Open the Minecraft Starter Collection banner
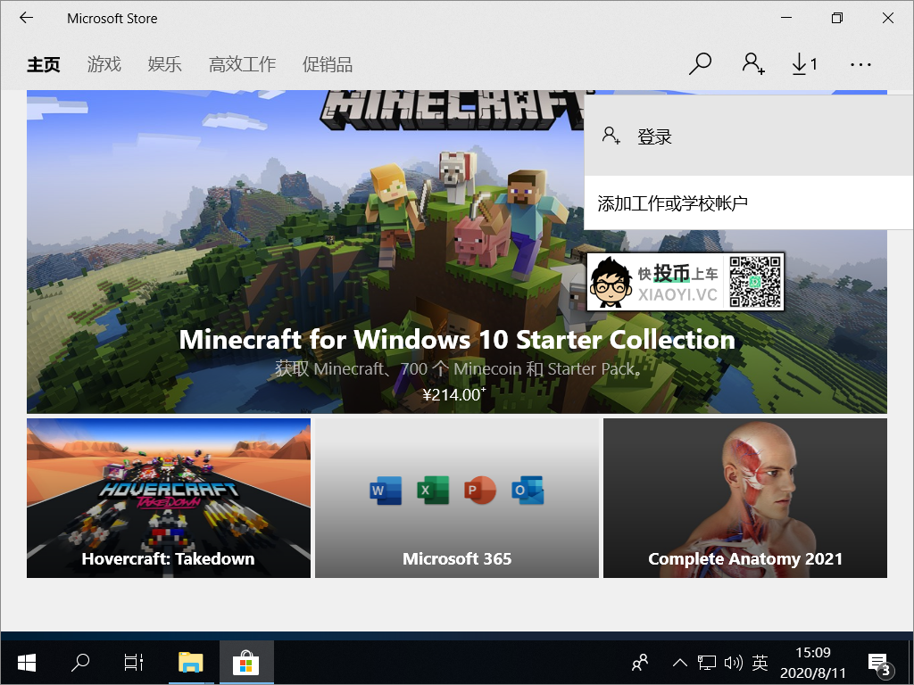The width and height of the screenshot is (914, 685). coord(457,252)
